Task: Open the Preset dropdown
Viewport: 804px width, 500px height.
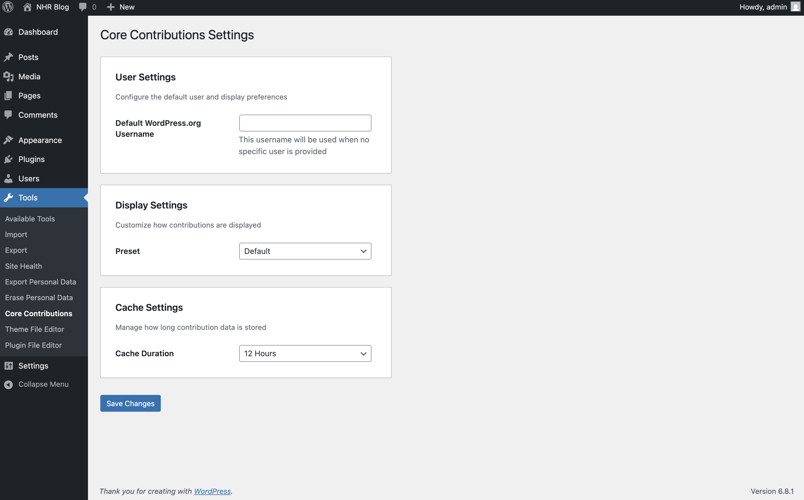Action: click(305, 251)
